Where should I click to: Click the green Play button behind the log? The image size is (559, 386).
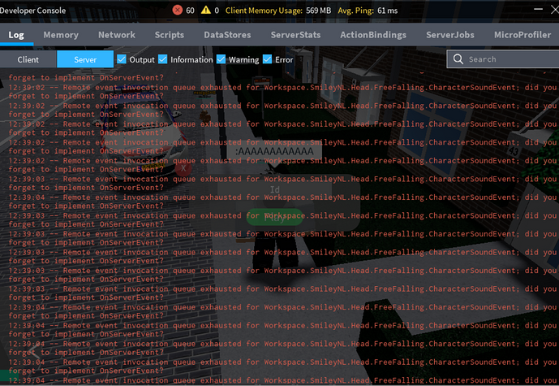(x=274, y=217)
